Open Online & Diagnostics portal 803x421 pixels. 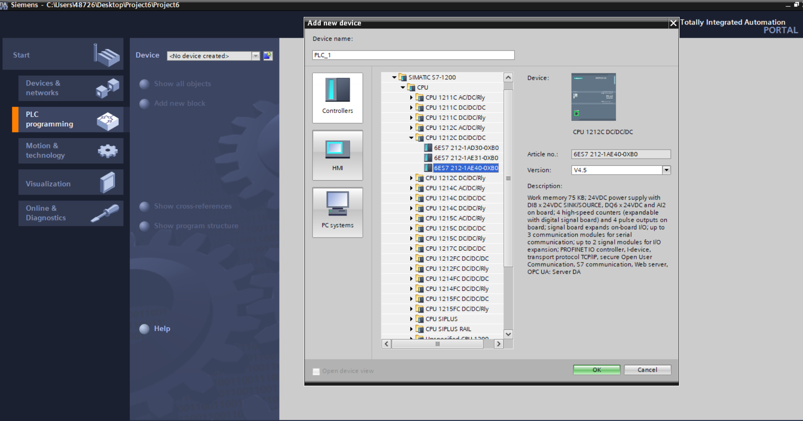(x=71, y=213)
